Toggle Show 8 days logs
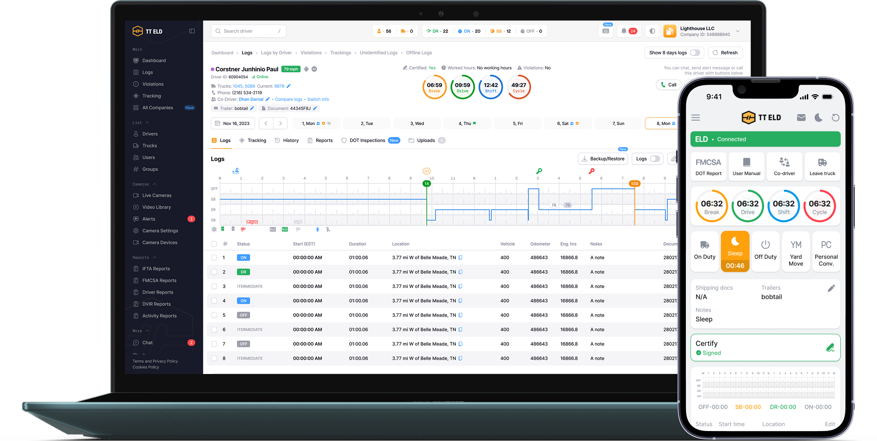Viewport: 877px width, 441px height. click(695, 52)
